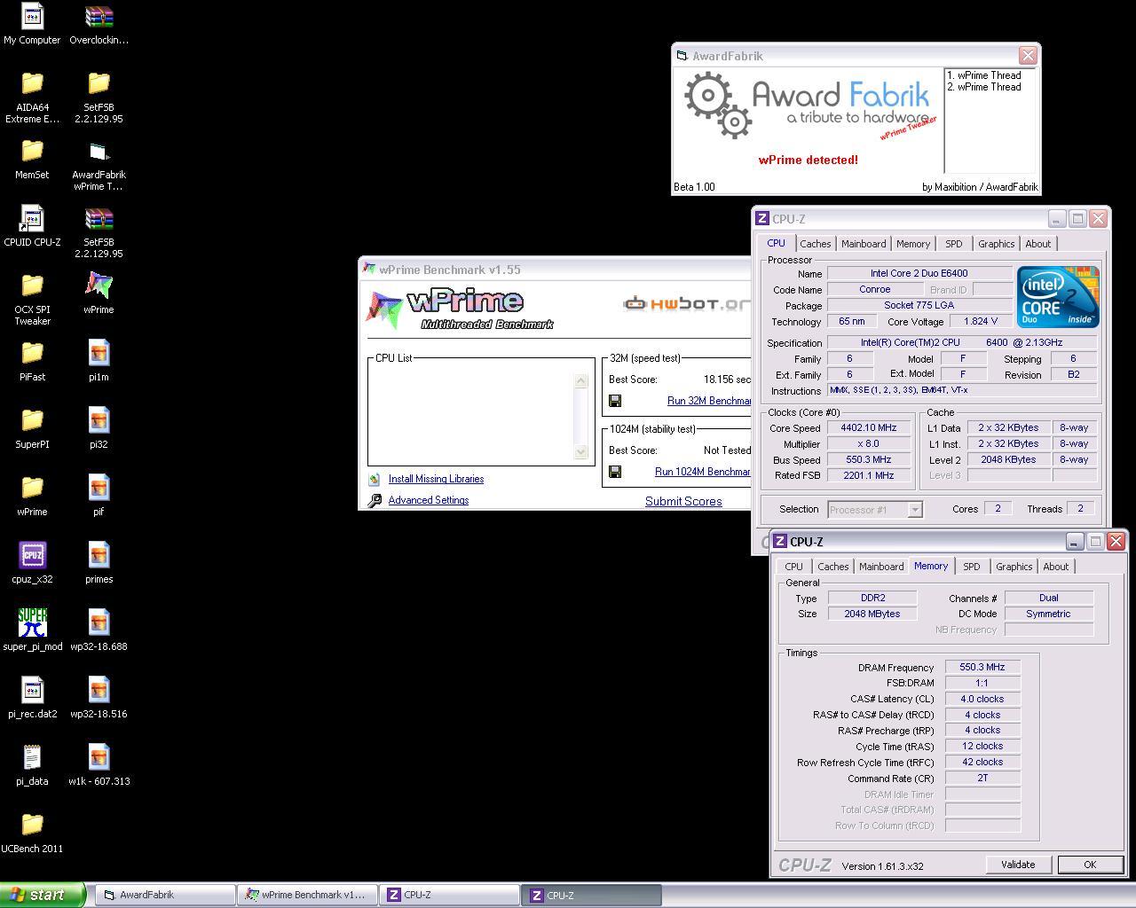Image resolution: width=1136 pixels, height=908 pixels.
Task: Click the Install Missing Libraries icon
Action: coord(375,479)
